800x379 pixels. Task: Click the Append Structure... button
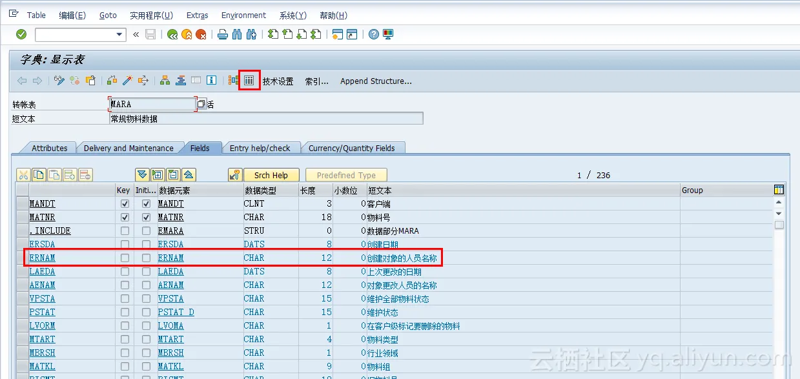376,81
